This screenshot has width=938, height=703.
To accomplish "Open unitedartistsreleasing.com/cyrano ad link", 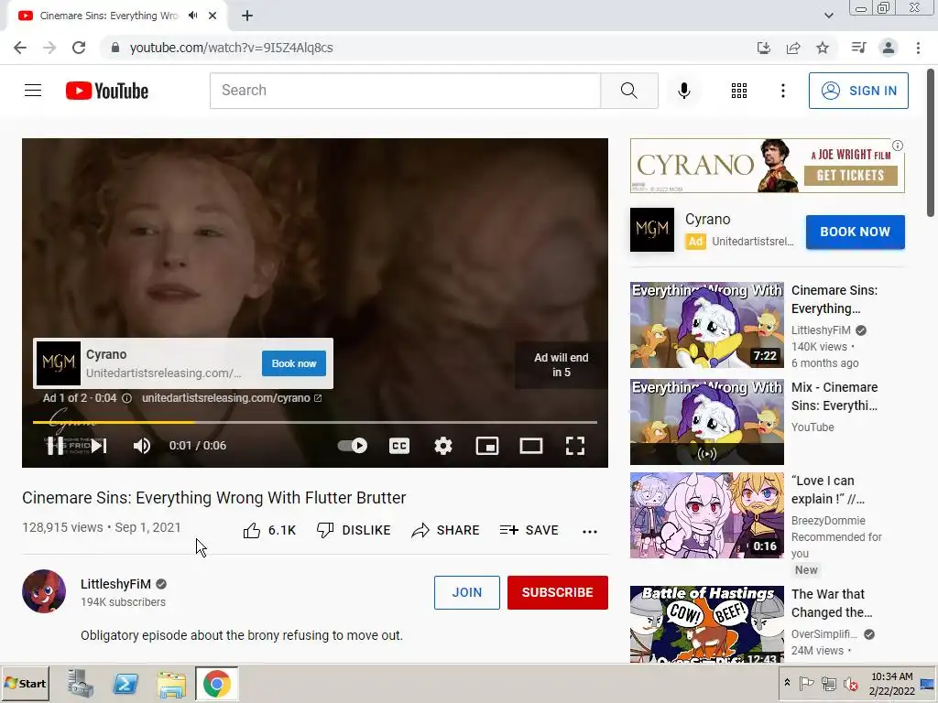I will click(232, 398).
